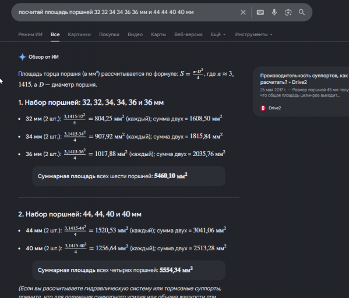Click the 907,92 мм² per-piston value
The image size is (349, 298).
[110, 136]
